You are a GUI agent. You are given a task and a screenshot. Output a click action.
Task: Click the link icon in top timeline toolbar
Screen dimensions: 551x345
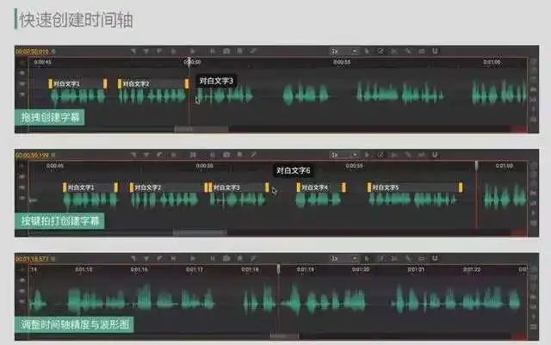pyautogui.click(x=408, y=52)
